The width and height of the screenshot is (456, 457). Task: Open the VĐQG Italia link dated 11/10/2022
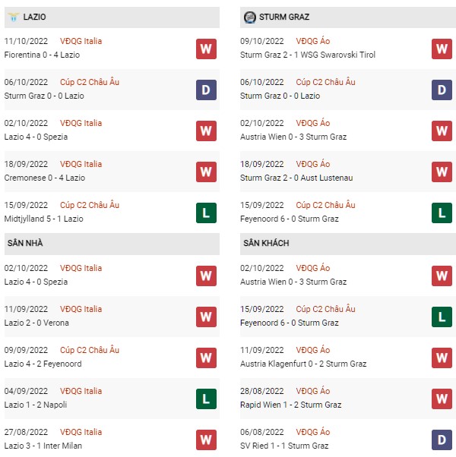click(81, 41)
